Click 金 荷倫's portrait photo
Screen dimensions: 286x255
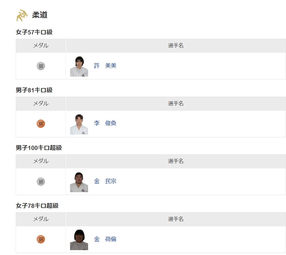[79, 240]
